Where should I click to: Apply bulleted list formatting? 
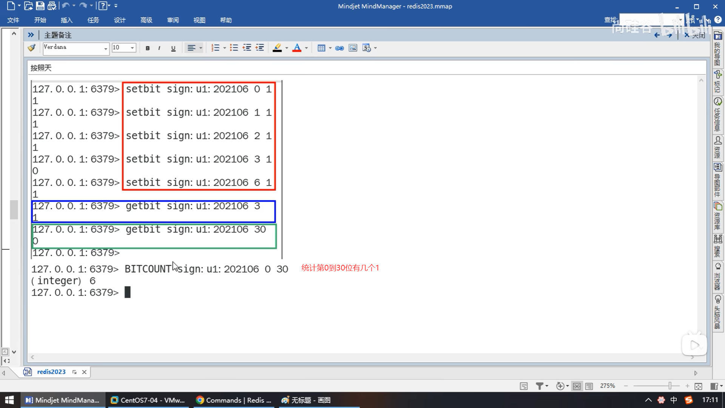pos(234,48)
